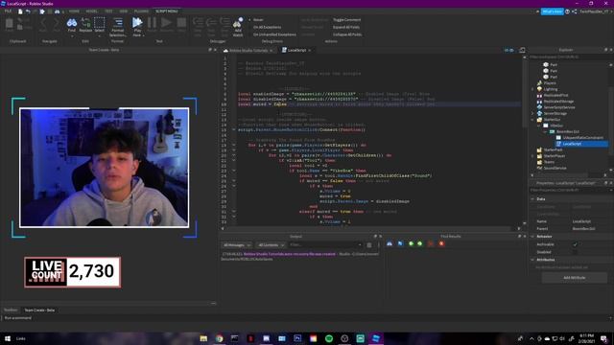The height and width of the screenshot is (345, 614).
Task: Select the selected LocalScript row in Explorer
Action: click(582, 144)
